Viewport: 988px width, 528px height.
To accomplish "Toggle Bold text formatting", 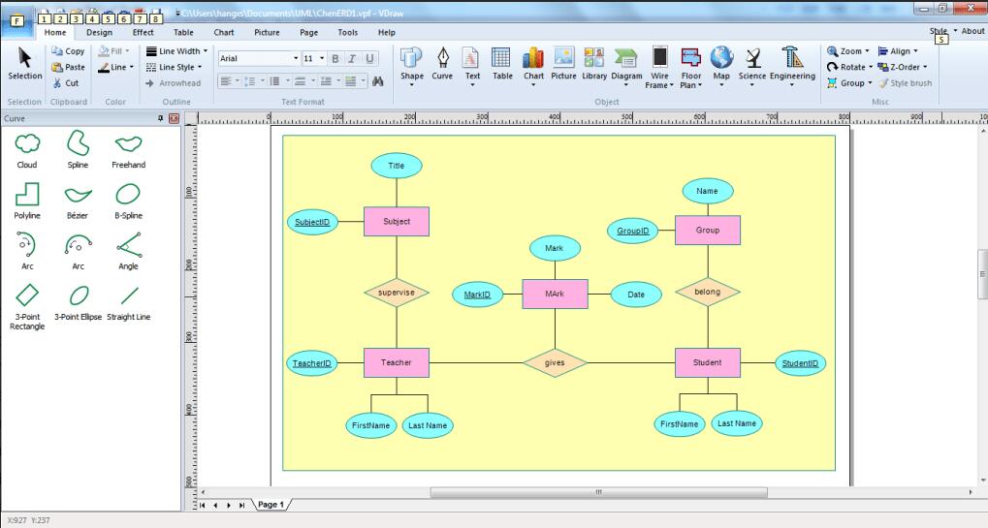I will point(337,58).
